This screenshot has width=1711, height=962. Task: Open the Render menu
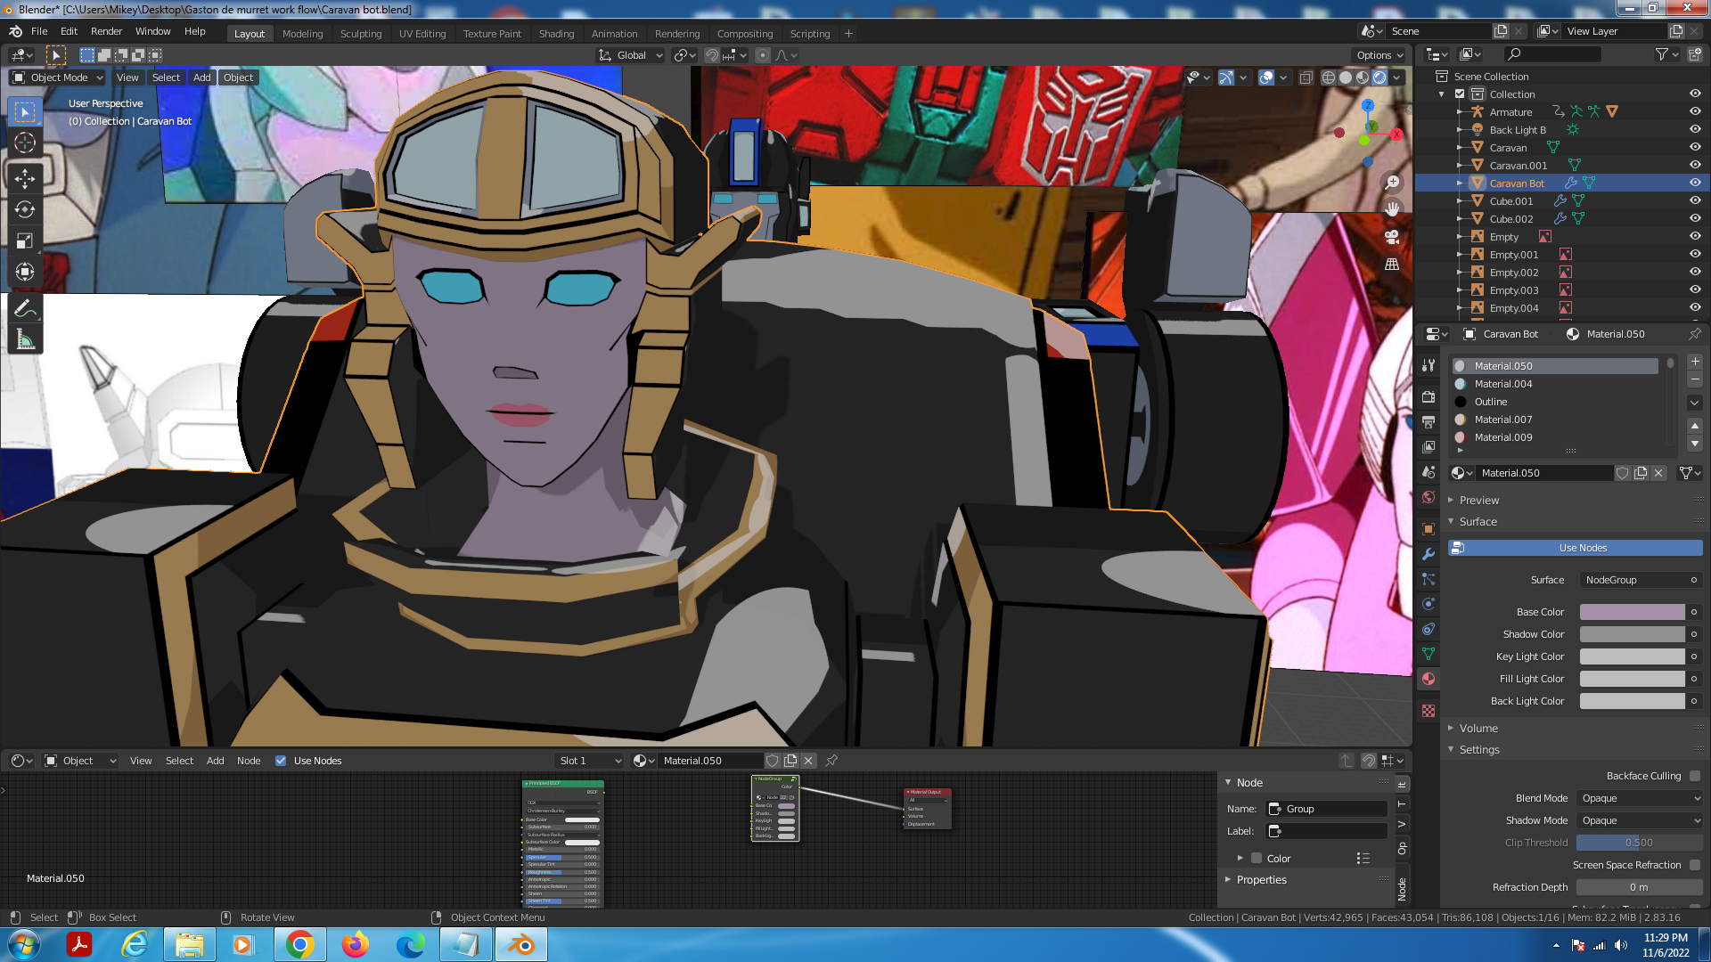pos(106,31)
